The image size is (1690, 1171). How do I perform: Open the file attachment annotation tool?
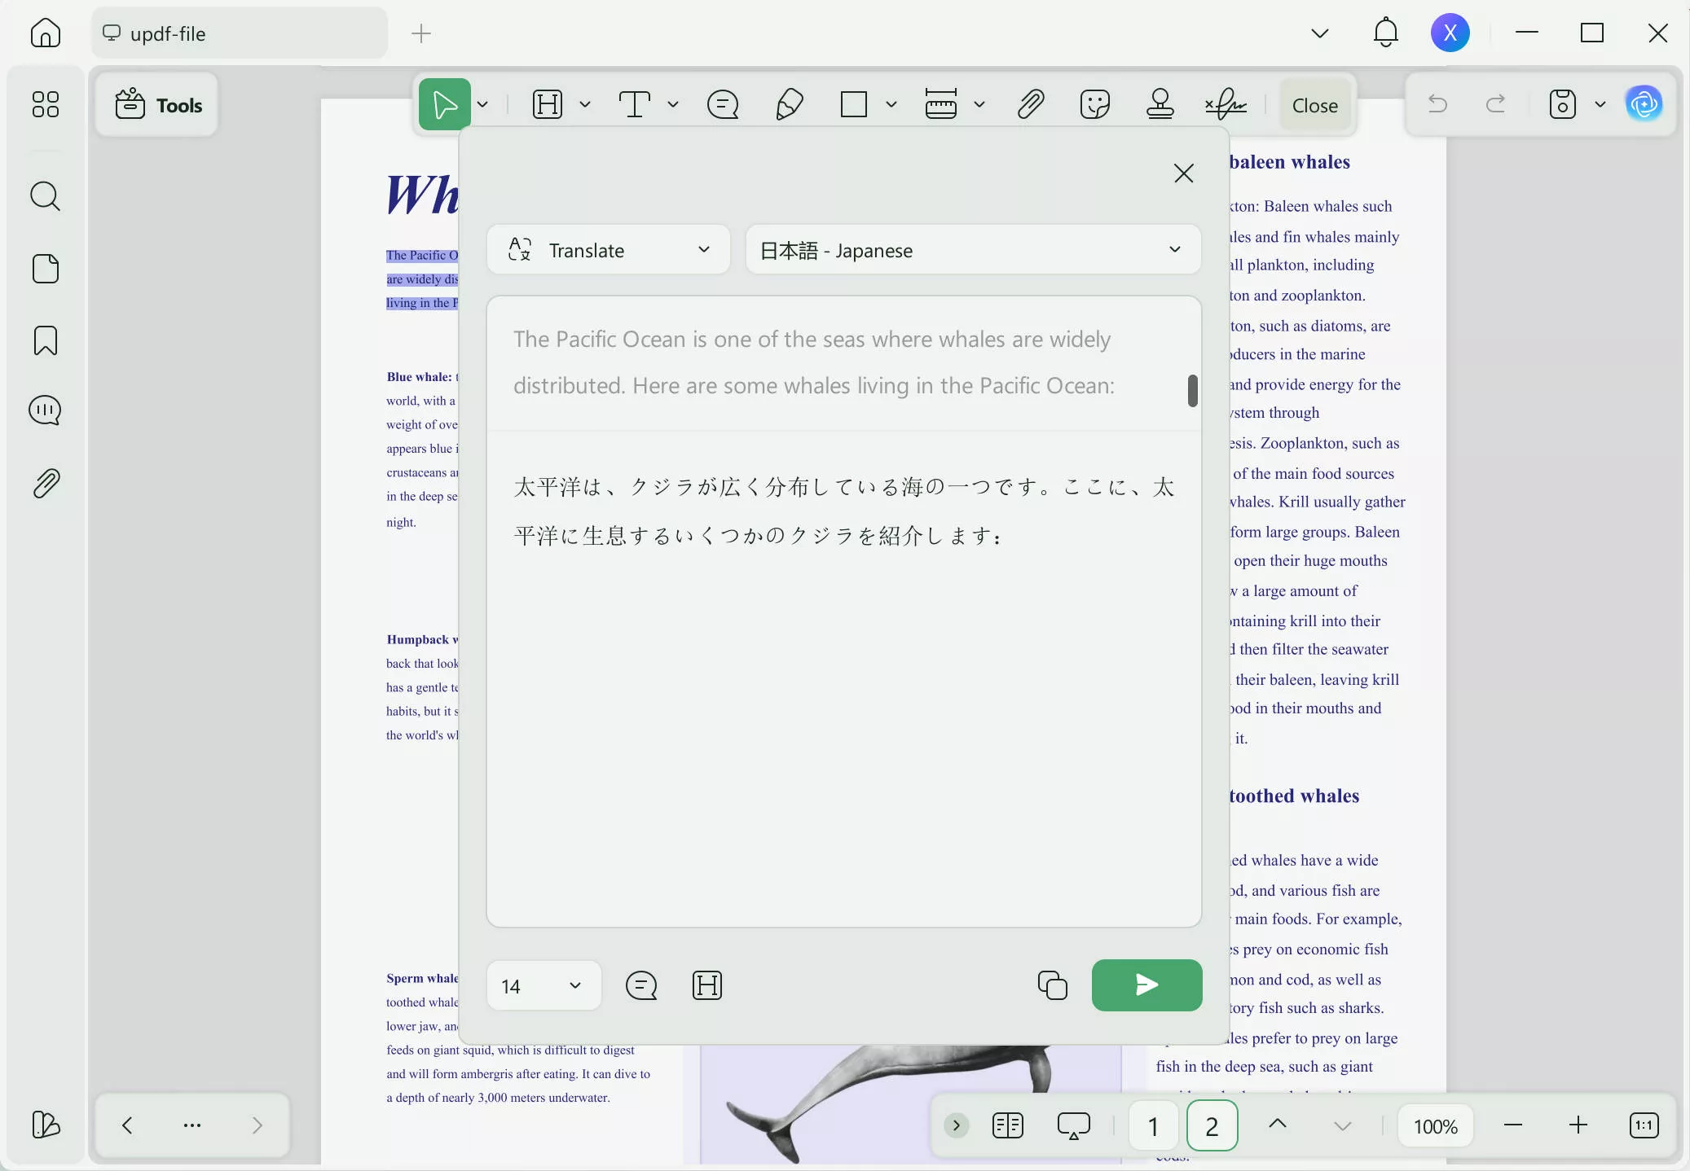(x=1029, y=104)
